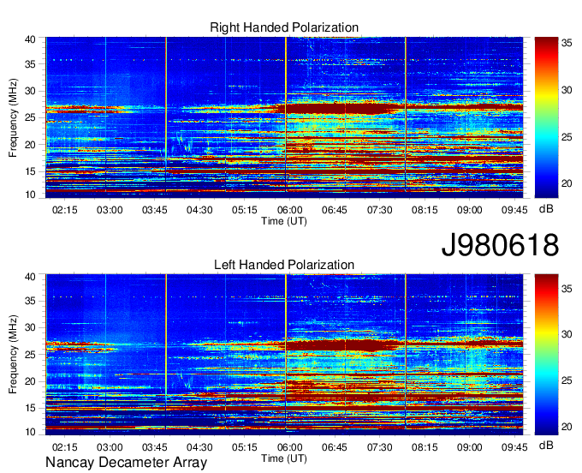Click 08:15 tick on Left Handed time axis
The width and height of the screenshot is (582, 473).
click(x=425, y=447)
